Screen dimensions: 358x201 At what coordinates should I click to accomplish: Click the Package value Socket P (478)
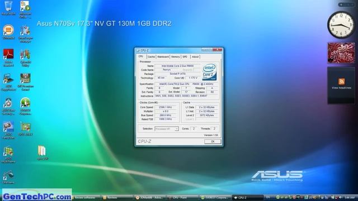[178, 74]
